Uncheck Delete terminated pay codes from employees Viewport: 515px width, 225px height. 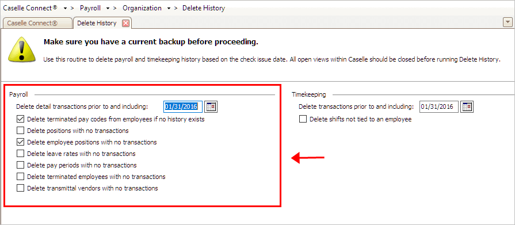(20, 119)
